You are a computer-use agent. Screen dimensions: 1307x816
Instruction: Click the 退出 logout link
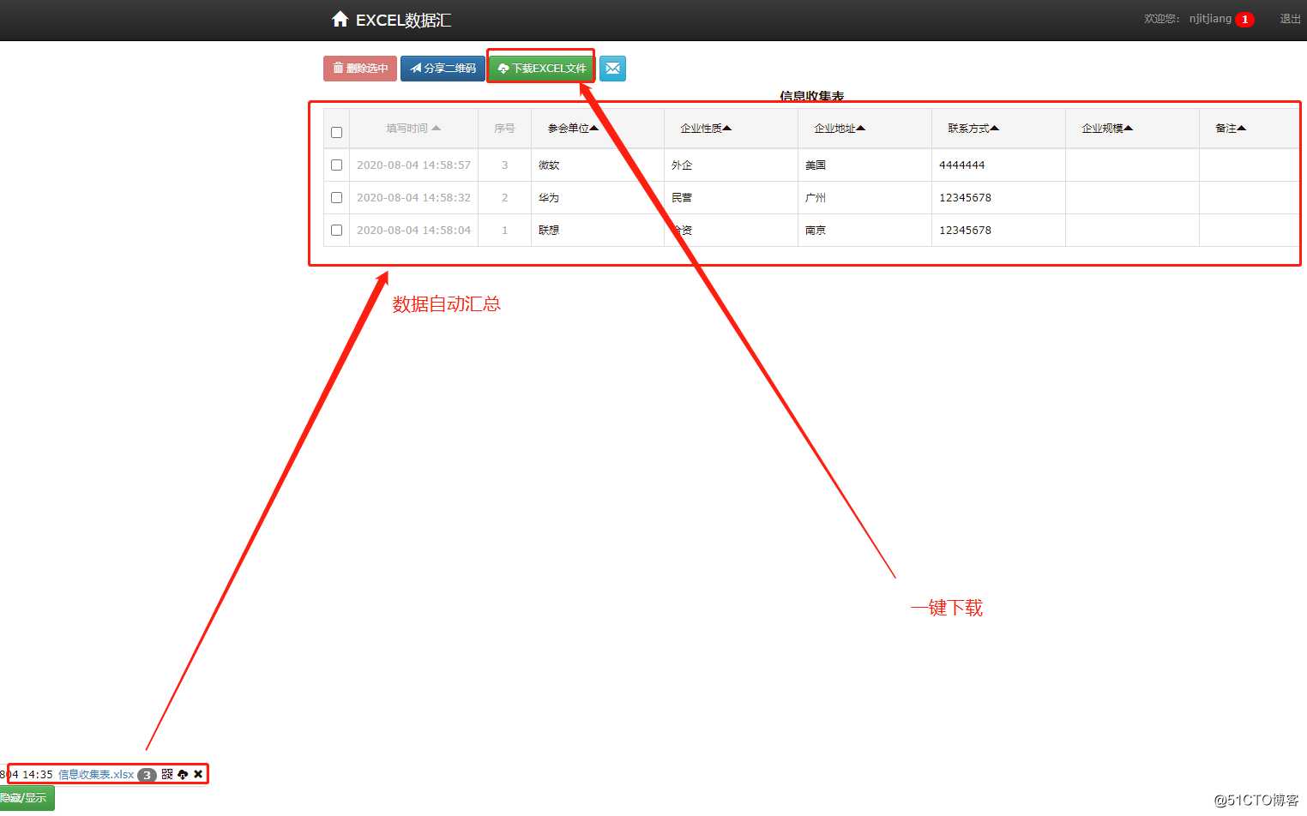click(1290, 19)
